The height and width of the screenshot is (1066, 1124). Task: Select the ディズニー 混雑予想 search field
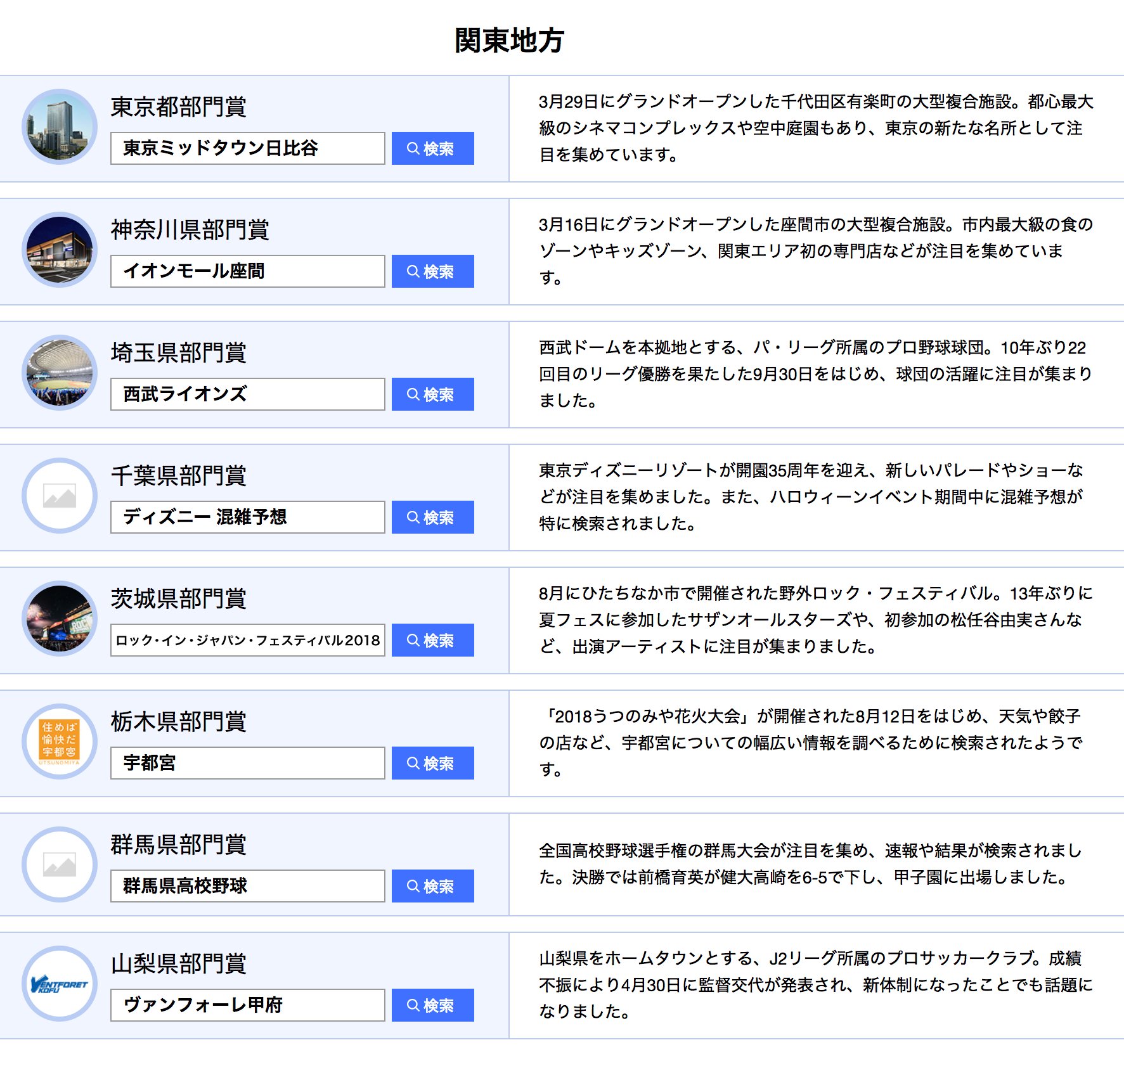(248, 517)
